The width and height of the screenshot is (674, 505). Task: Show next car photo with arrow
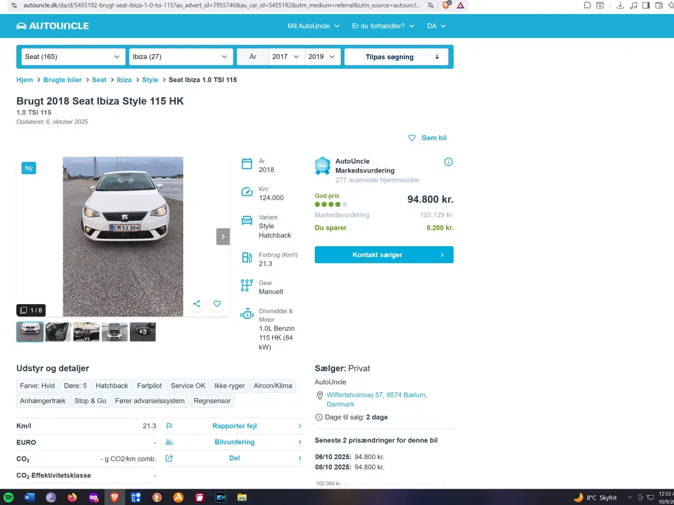pos(223,237)
